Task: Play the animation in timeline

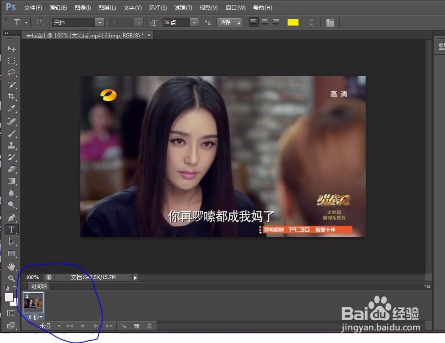Action: coord(96,326)
